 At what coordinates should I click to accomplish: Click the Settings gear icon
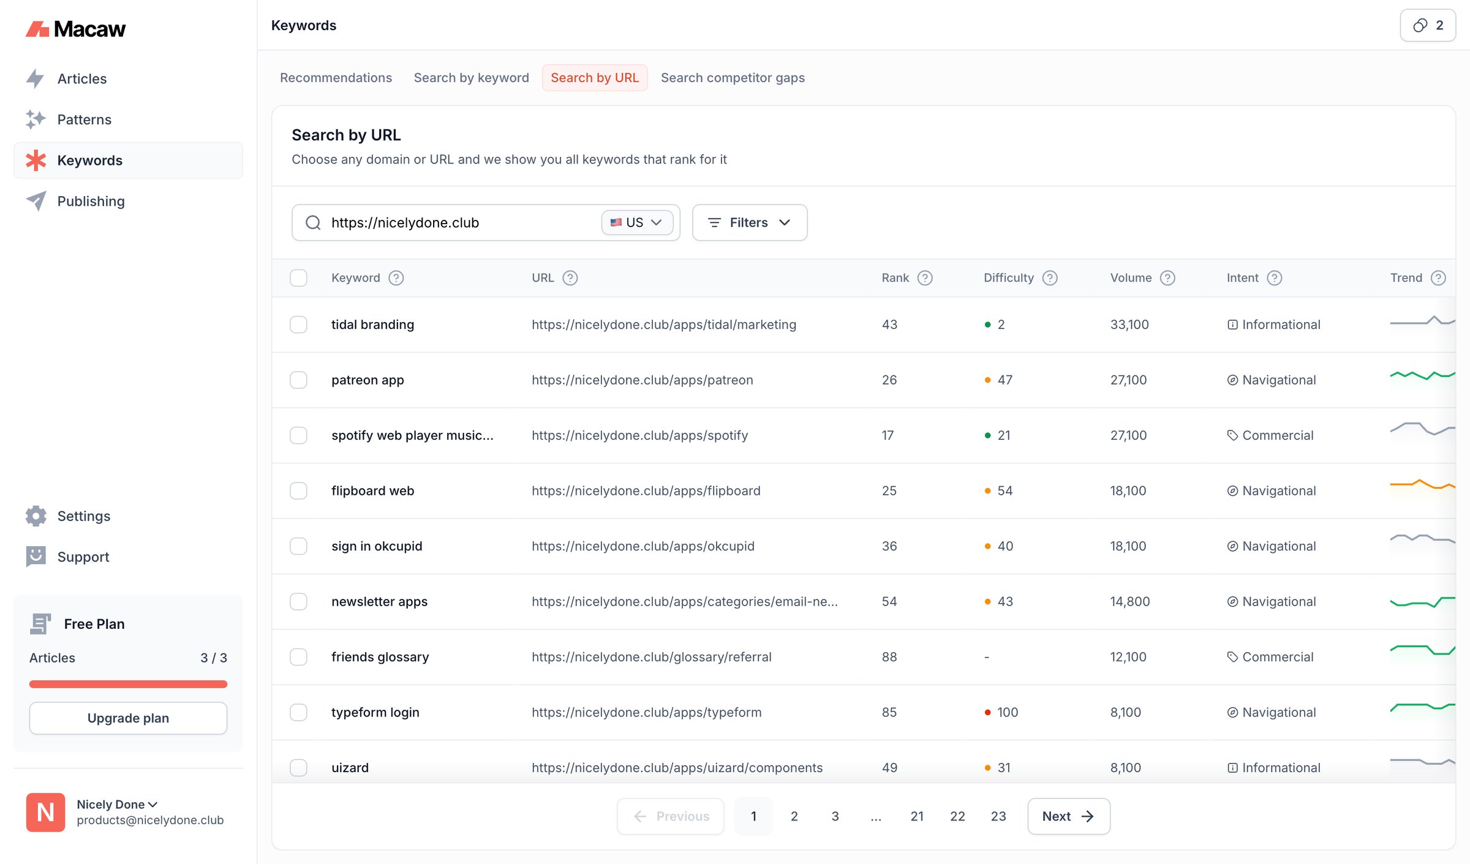point(36,516)
